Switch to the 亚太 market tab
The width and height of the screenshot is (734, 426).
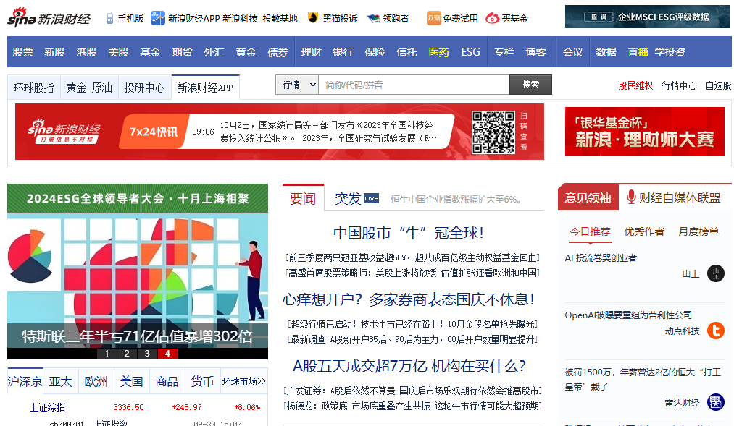pos(60,382)
